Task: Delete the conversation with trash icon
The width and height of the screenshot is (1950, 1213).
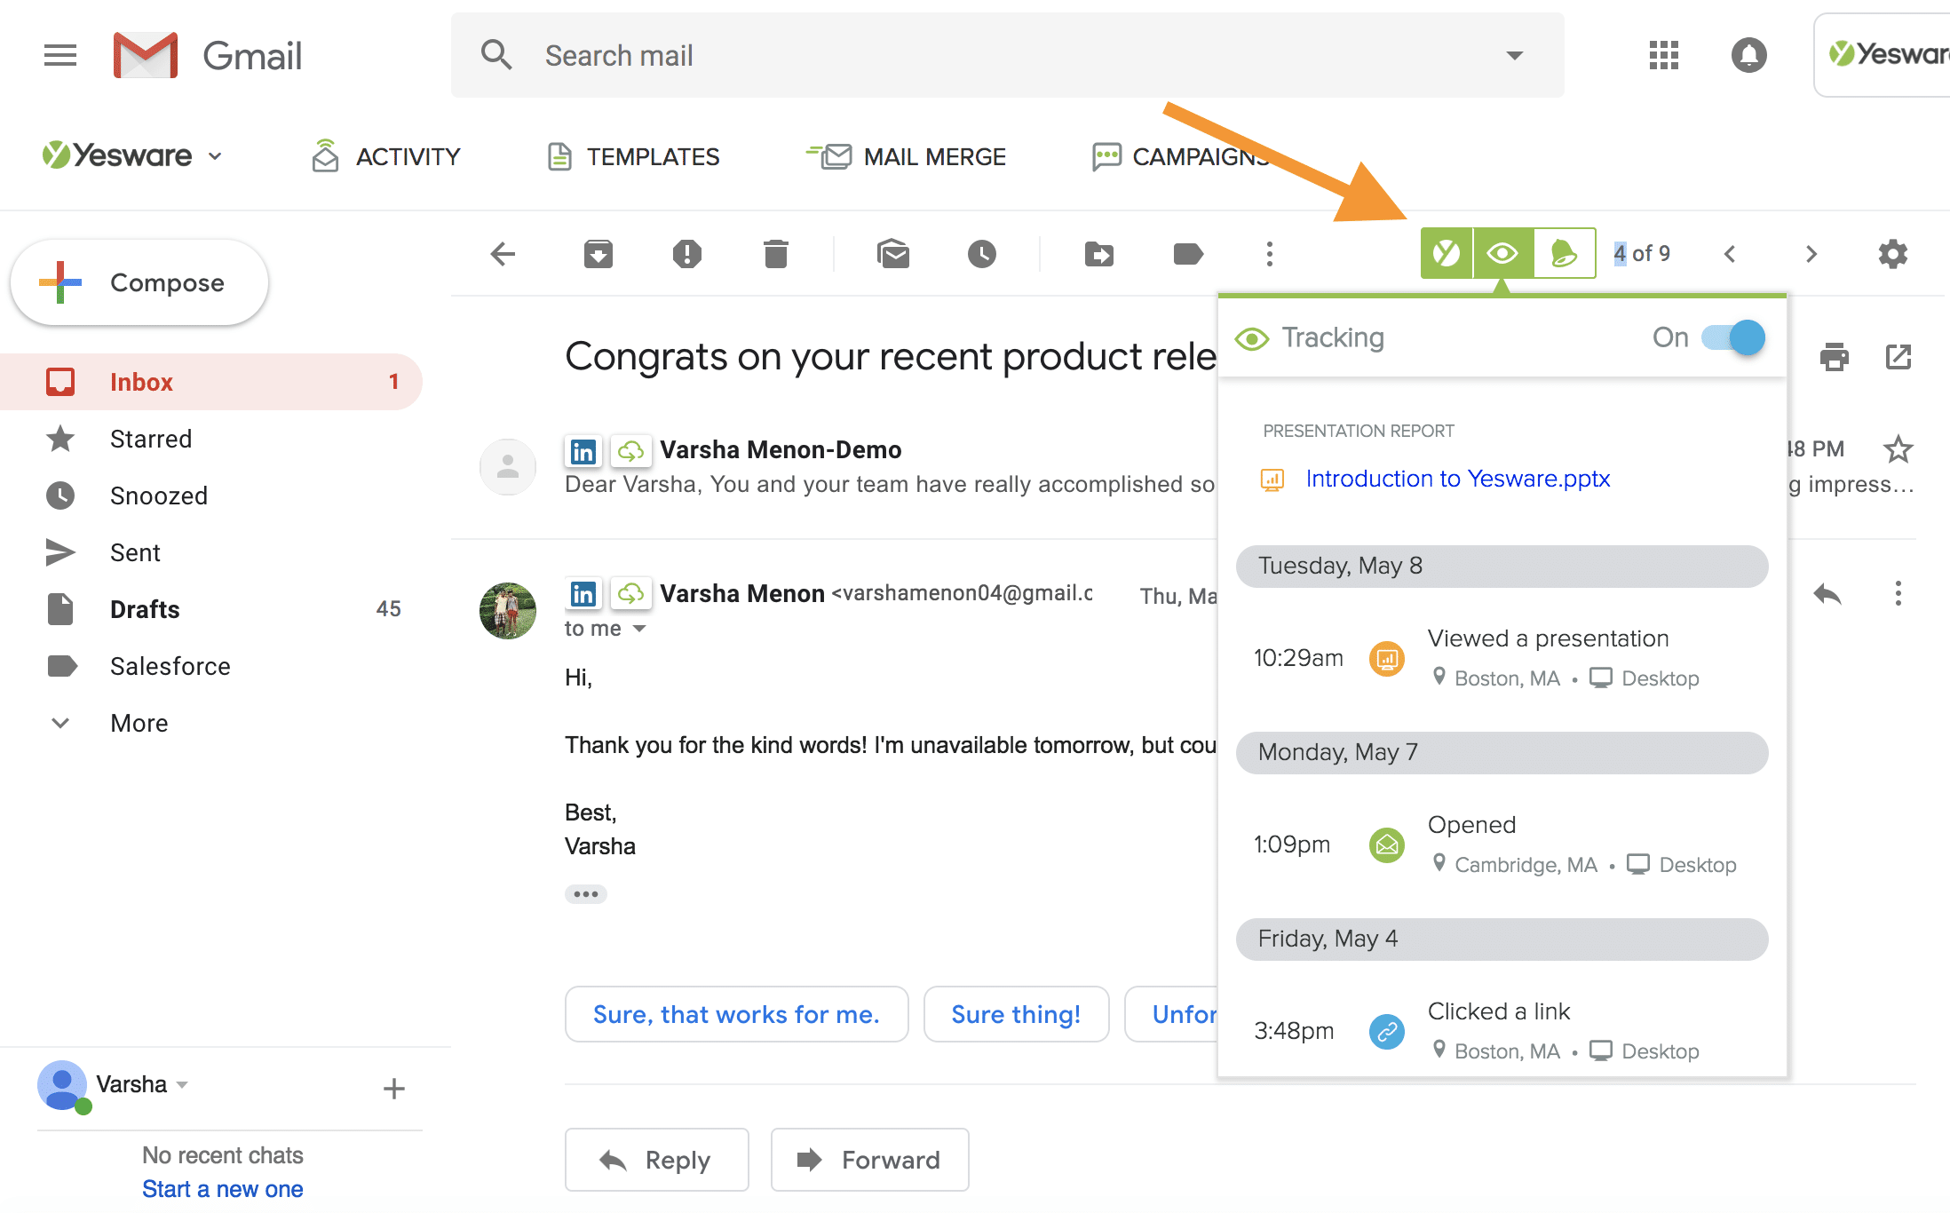Action: point(776,254)
